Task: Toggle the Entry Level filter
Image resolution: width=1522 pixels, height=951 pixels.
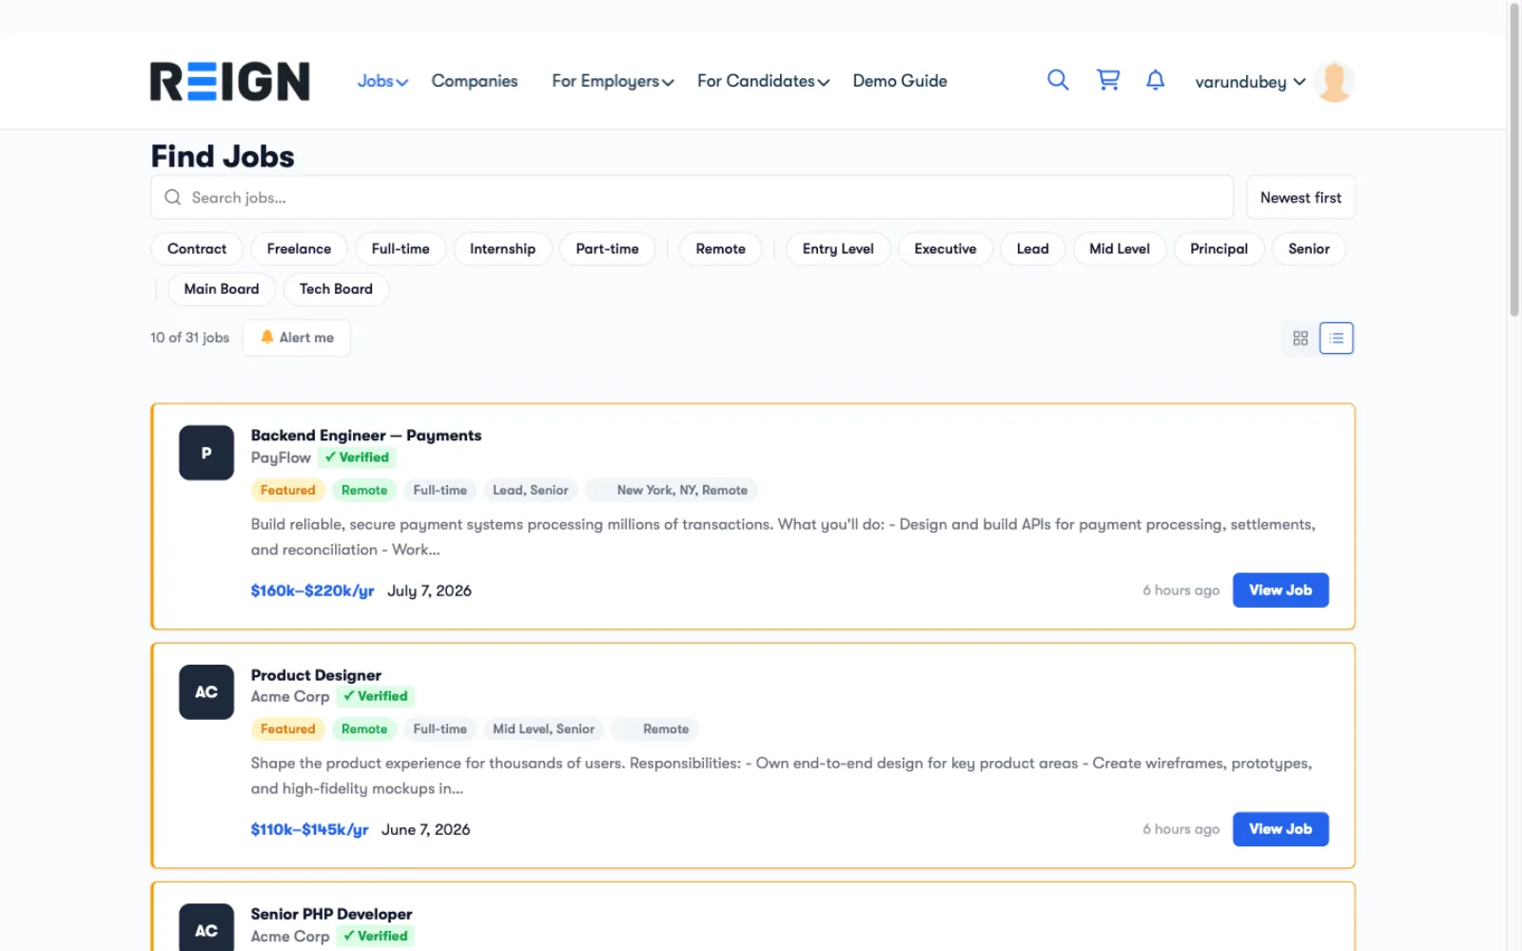Action: point(838,249)
